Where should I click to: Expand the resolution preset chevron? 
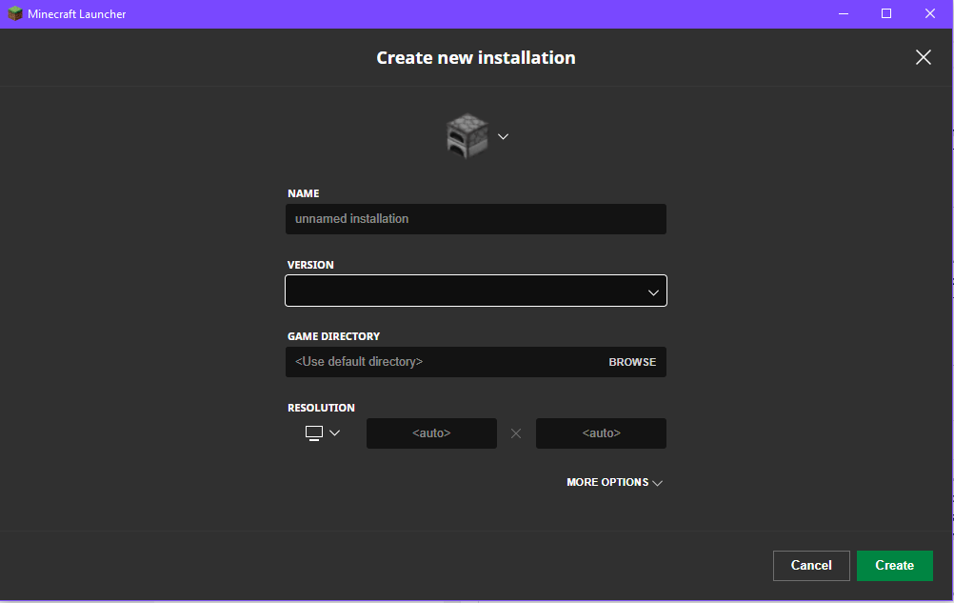pyautogui.click(x=334, y=433)
